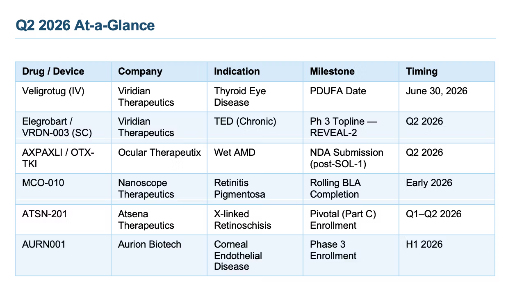Viewport: 515px width, 296px height.
Task: Click the "Q2 2026 At-a-Glance" slide title
Action: tap(85, 25)
